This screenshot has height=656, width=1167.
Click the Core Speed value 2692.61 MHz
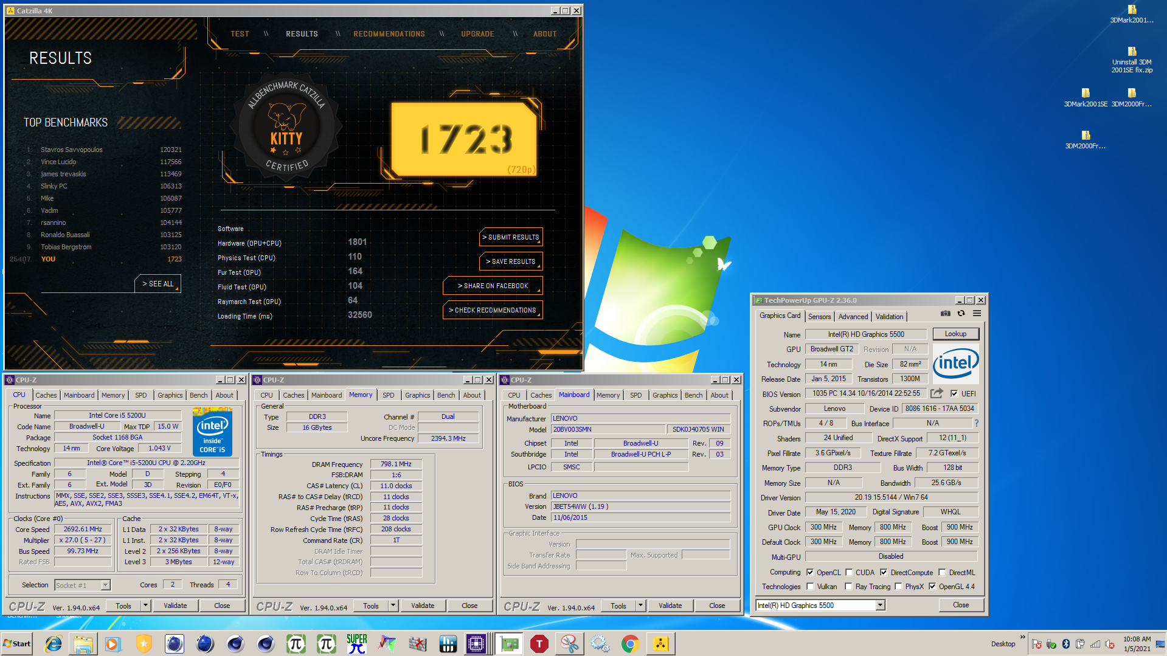(83, 529)
